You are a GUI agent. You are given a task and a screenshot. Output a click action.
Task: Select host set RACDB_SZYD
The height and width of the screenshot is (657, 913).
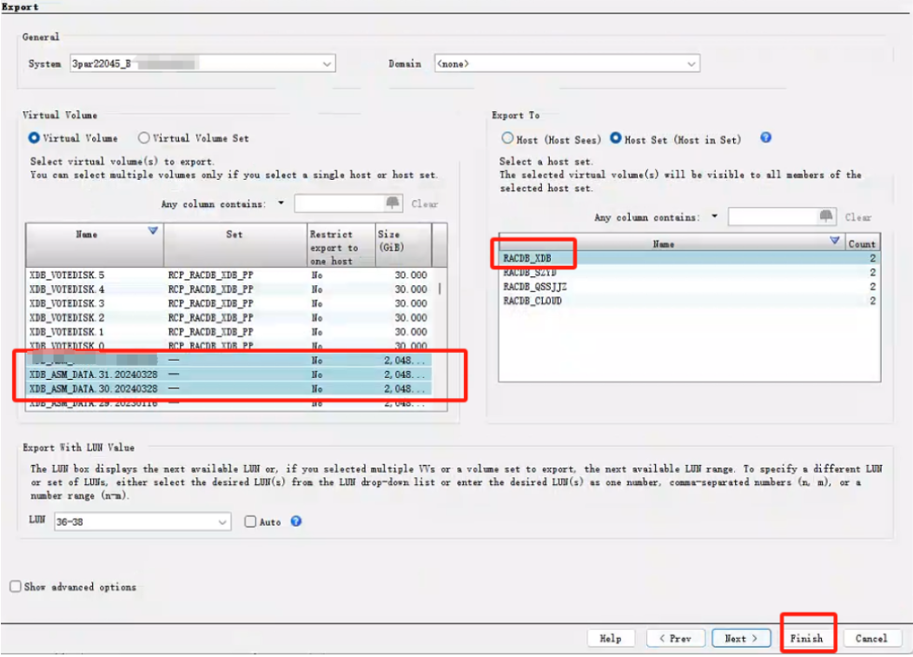coord(690,273)
